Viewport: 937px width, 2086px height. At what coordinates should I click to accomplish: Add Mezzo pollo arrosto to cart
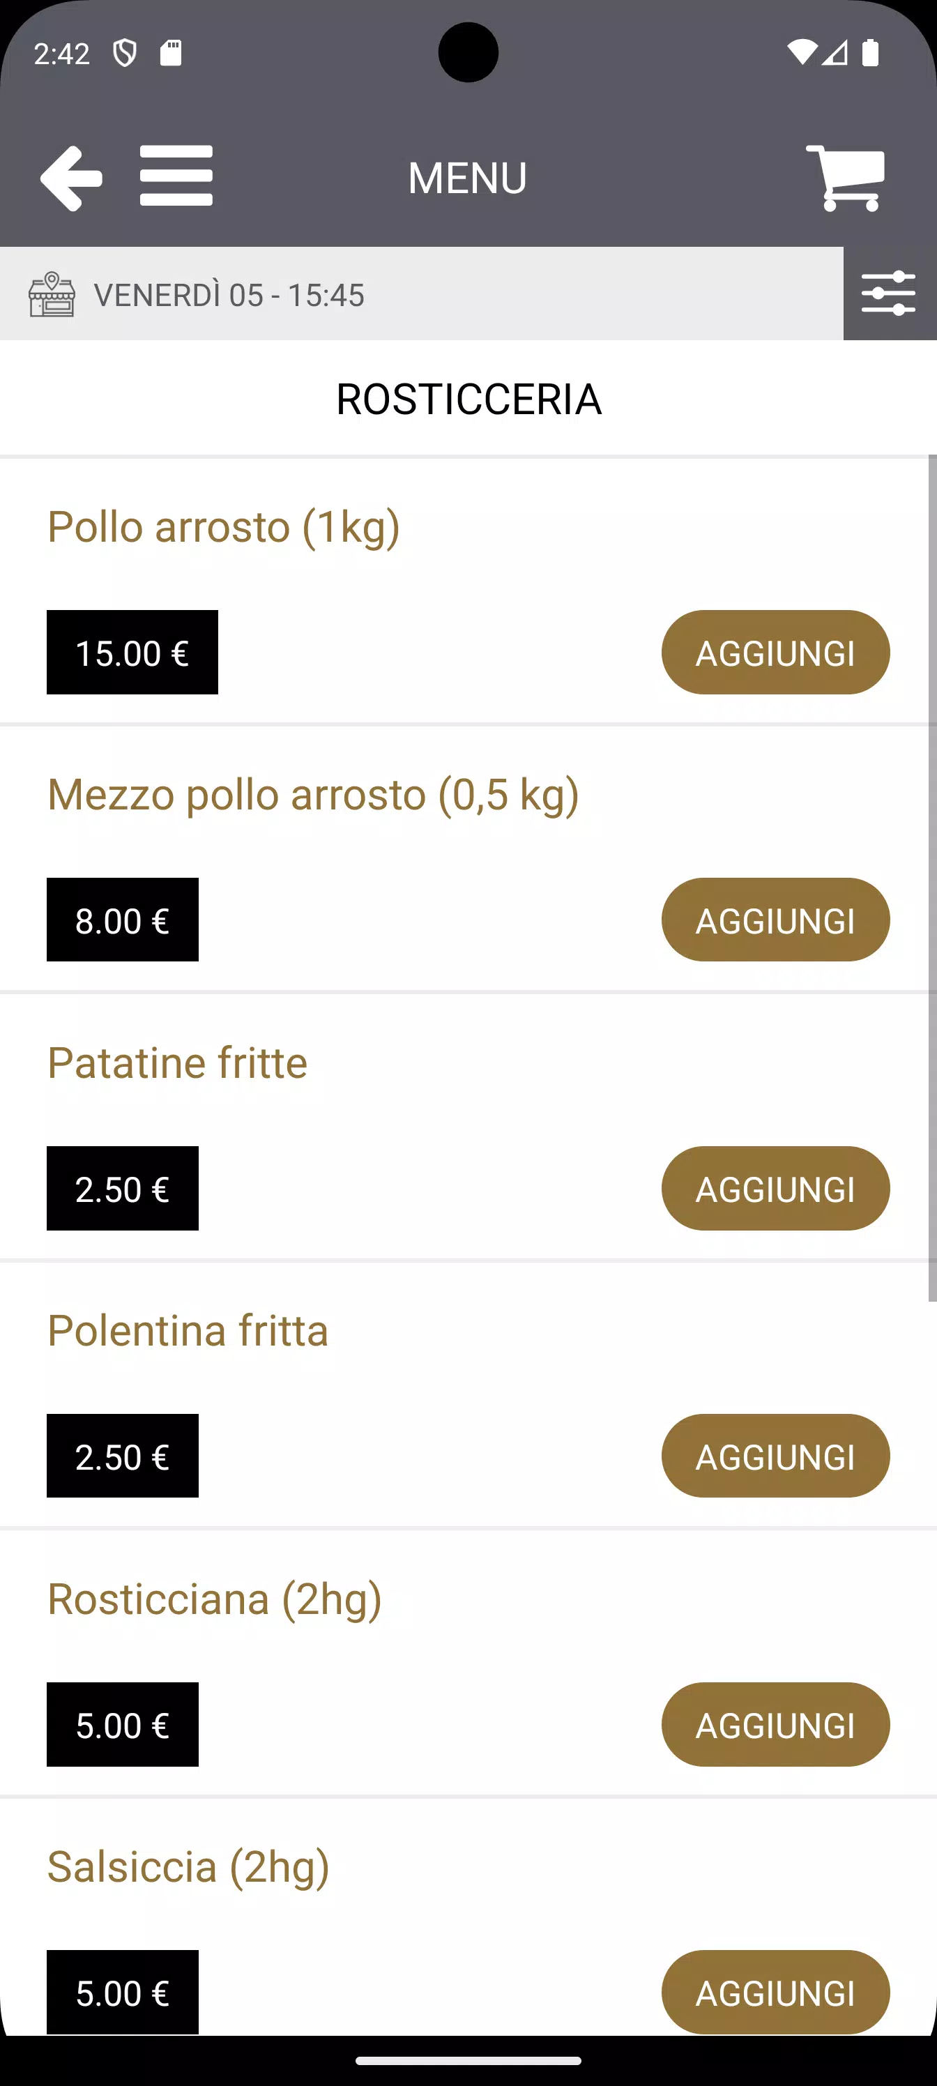click(x=775, y=920)
